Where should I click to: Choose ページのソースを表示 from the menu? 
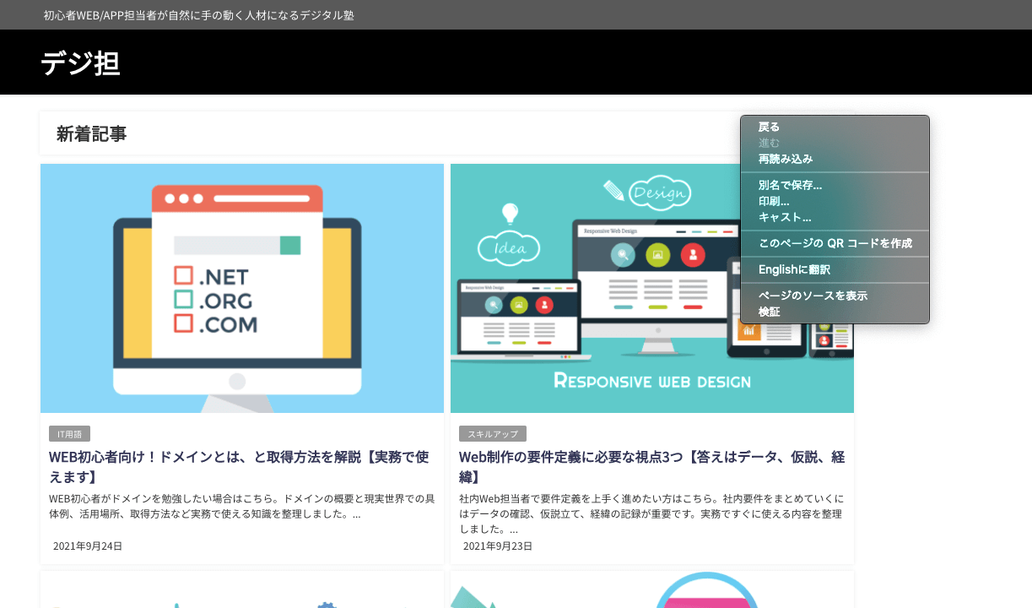[835, 296]
